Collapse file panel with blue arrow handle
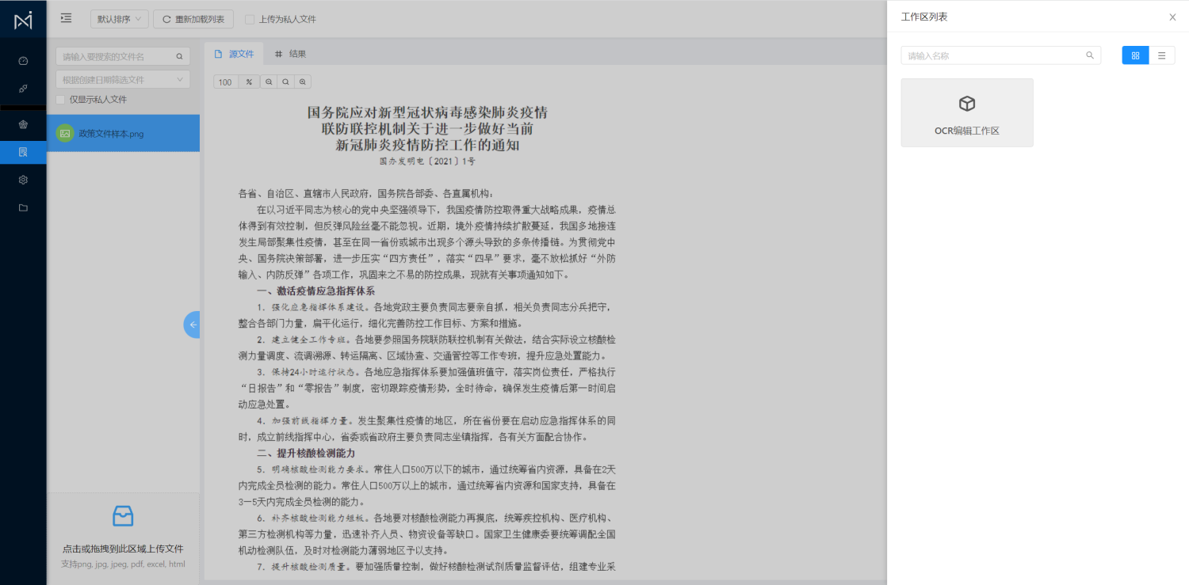 tap(193, 325)
